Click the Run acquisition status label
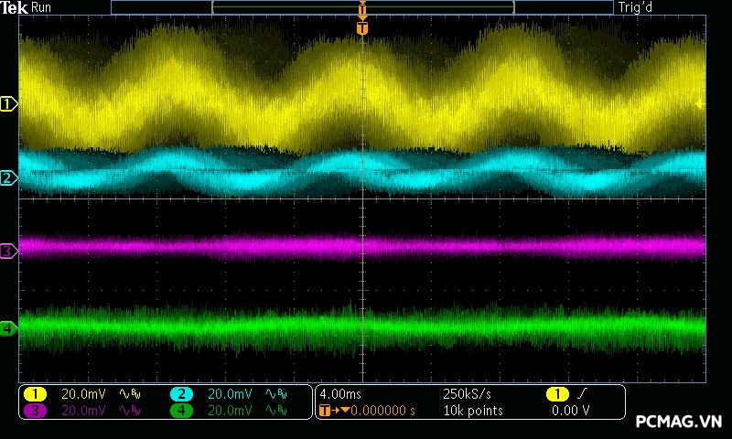Viewport: 732px width, 439px height. (x=42, y=7)
